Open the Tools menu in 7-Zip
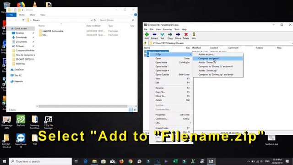The image size is (293, 165). [177, 29]
